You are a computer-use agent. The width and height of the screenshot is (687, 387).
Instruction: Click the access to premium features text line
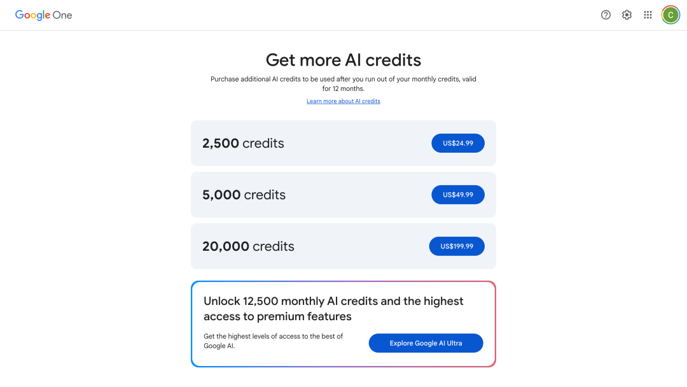pyautogui.click(x=277, y=316)
